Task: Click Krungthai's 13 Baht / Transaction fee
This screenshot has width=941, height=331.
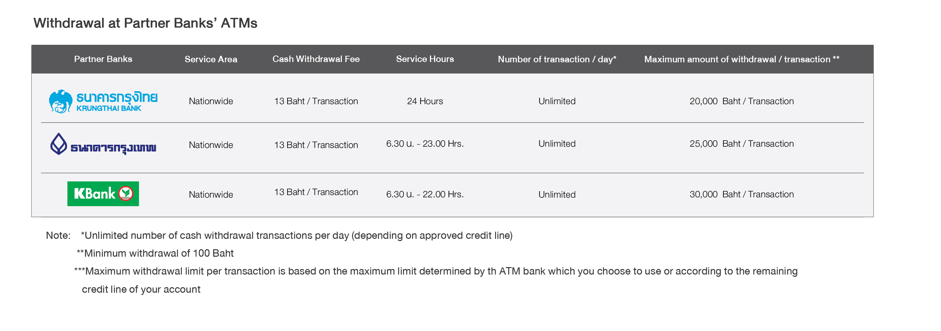Action: [x=316, y=101]
